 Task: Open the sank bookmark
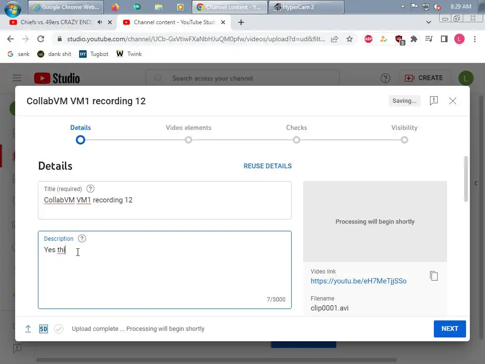pyautogui.click(x=18, y=54)
